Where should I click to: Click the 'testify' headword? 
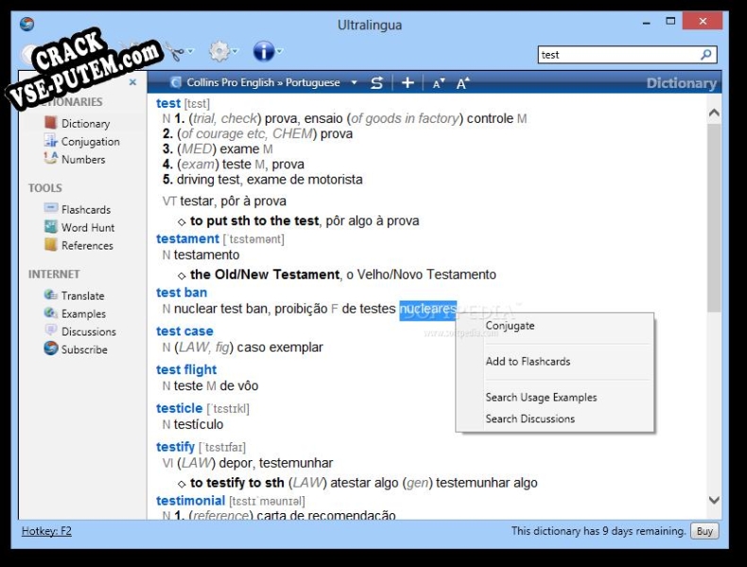point(175,447)
